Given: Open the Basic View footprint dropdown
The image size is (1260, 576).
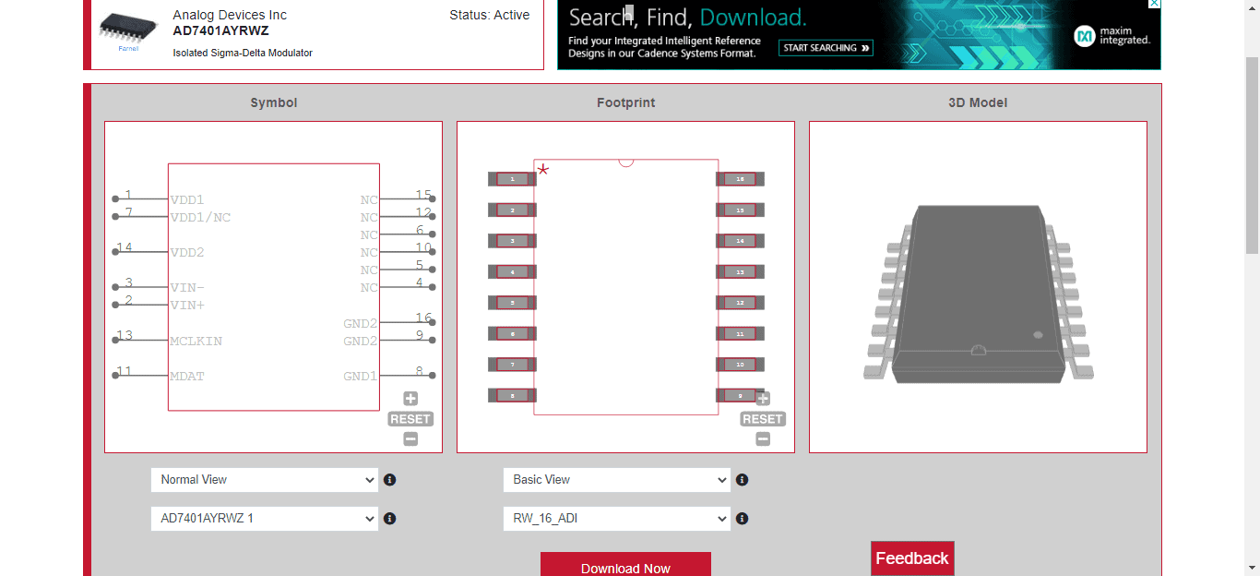Looking at the screenshot, I should (616, 480).
